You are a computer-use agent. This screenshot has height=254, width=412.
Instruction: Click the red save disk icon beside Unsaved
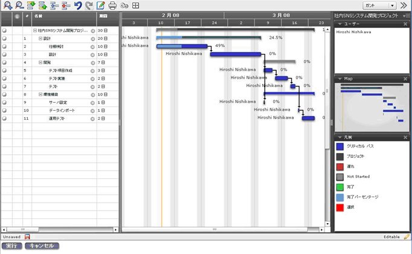27,236
